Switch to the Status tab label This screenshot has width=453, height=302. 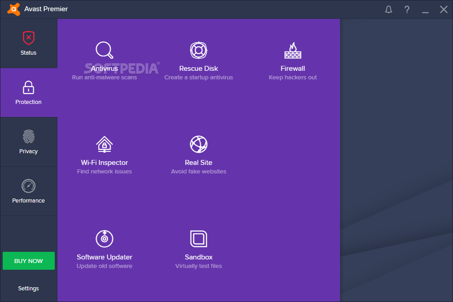pos(28,53)
